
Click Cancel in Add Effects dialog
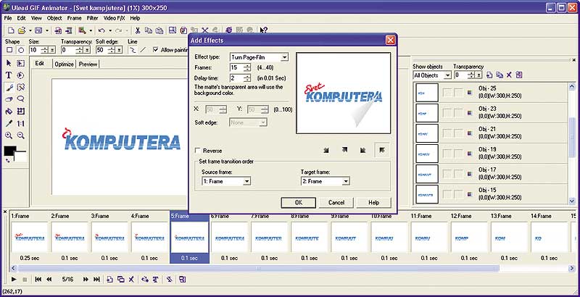pos(336,202)
